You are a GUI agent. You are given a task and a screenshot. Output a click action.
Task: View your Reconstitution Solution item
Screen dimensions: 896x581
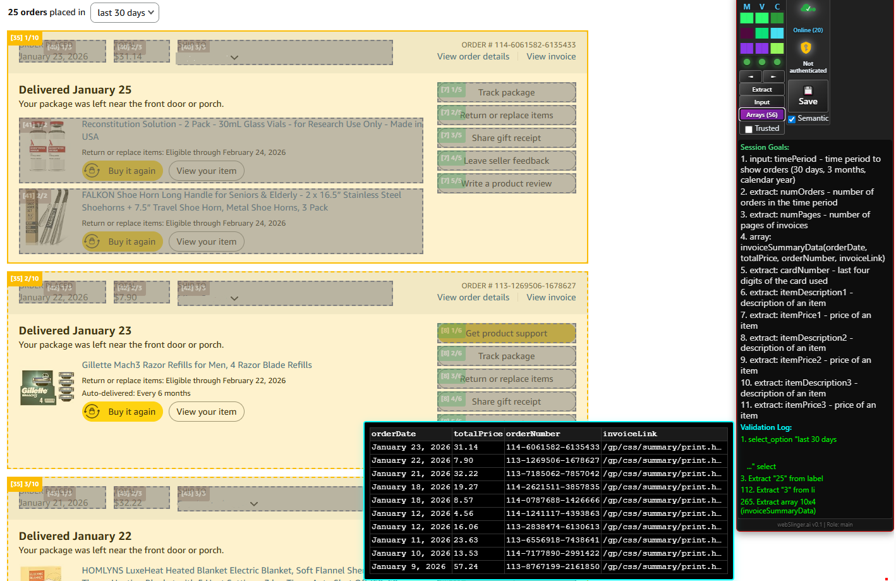point(207,171)
